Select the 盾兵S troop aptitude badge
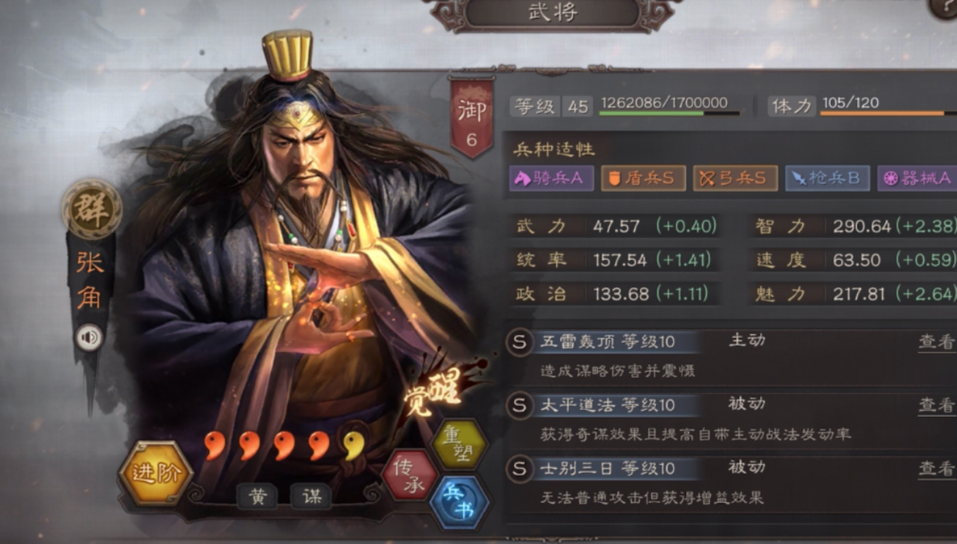This screenshot has width=957, height=544. (x=643, y=178)
